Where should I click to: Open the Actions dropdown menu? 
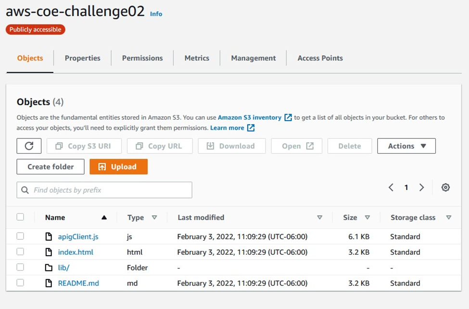coord(406,146)
